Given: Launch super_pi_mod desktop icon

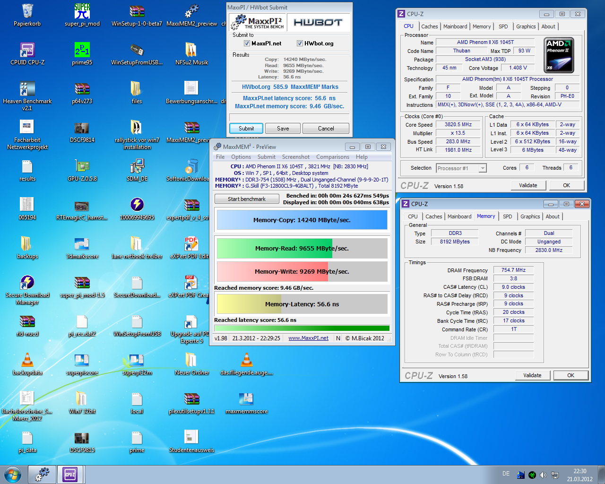Looking at the screenshot, I should pyautogui.click(x=82, y=15).
